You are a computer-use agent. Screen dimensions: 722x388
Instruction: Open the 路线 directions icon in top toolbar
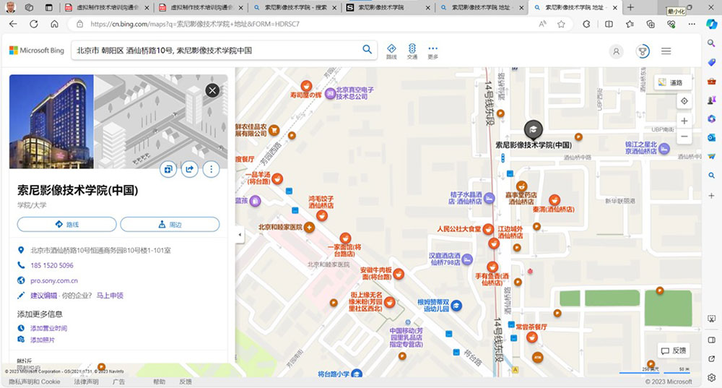[x=391, y=51]
